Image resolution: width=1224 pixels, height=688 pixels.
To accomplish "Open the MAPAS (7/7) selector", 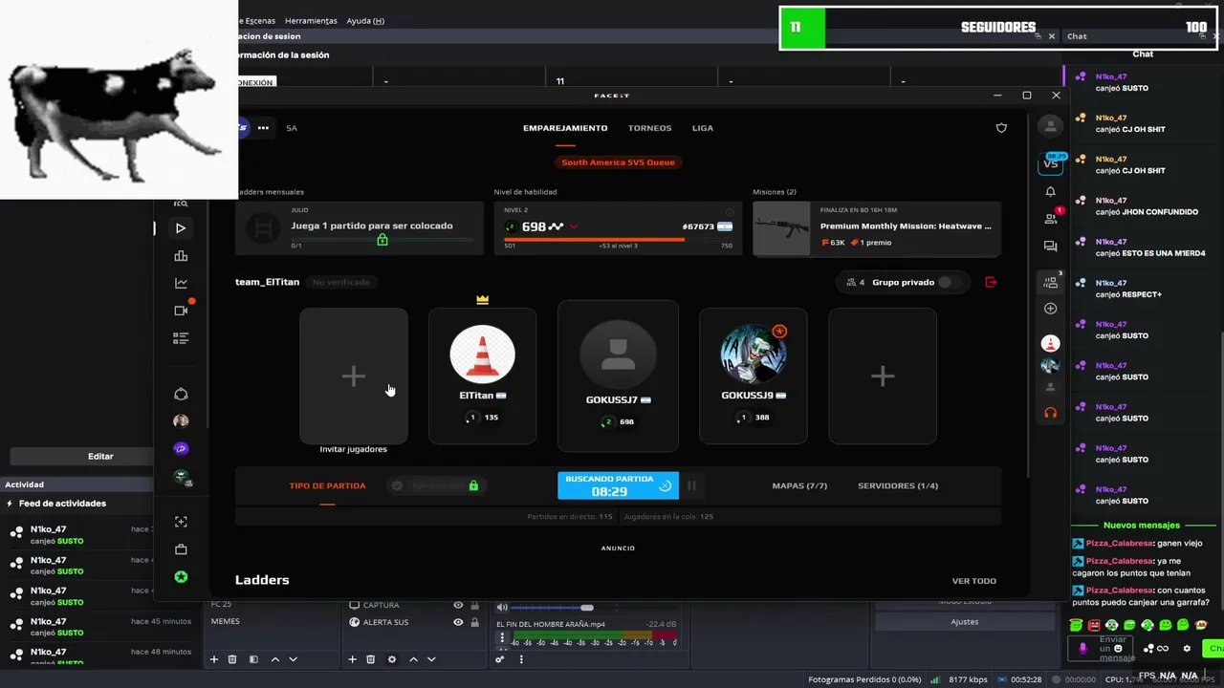I will 799,485.
